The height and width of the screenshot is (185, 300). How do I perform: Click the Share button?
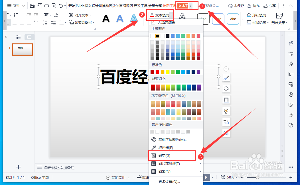point(269,6)
